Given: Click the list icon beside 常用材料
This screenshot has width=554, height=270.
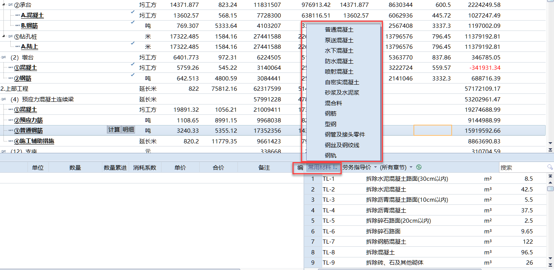Looking at the screenshot, I should (x=335, y=167).
